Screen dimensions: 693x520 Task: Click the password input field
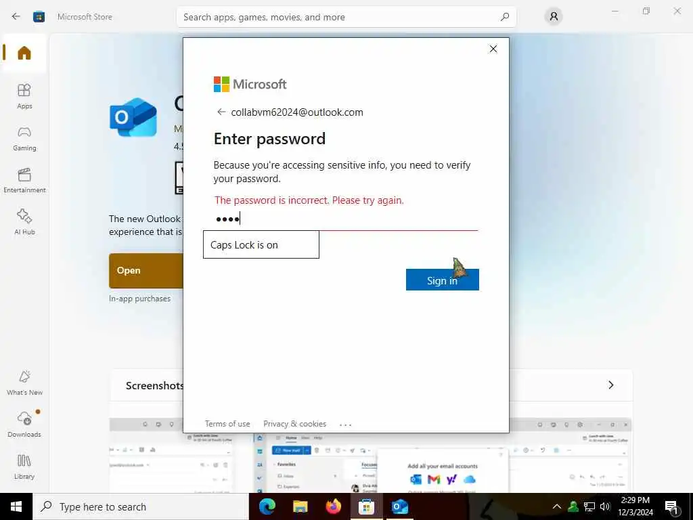(x=346, y=219)
